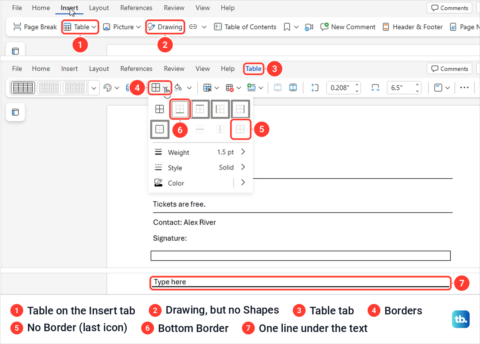Click New Comment on the Insert ribbon
Viewport: 480px width, 344px height.
348,27
